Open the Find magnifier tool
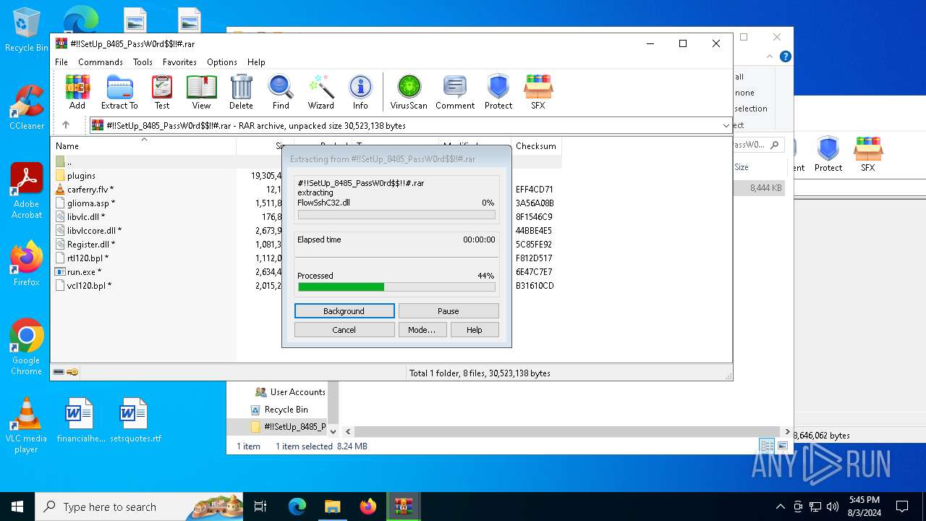Screen dimensions: 926x521 click(x=281, y=92)
